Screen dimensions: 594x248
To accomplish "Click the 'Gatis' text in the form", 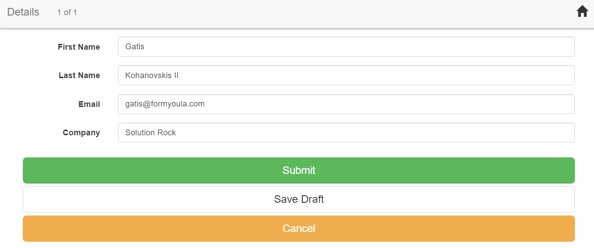I will tap(135, 47).
